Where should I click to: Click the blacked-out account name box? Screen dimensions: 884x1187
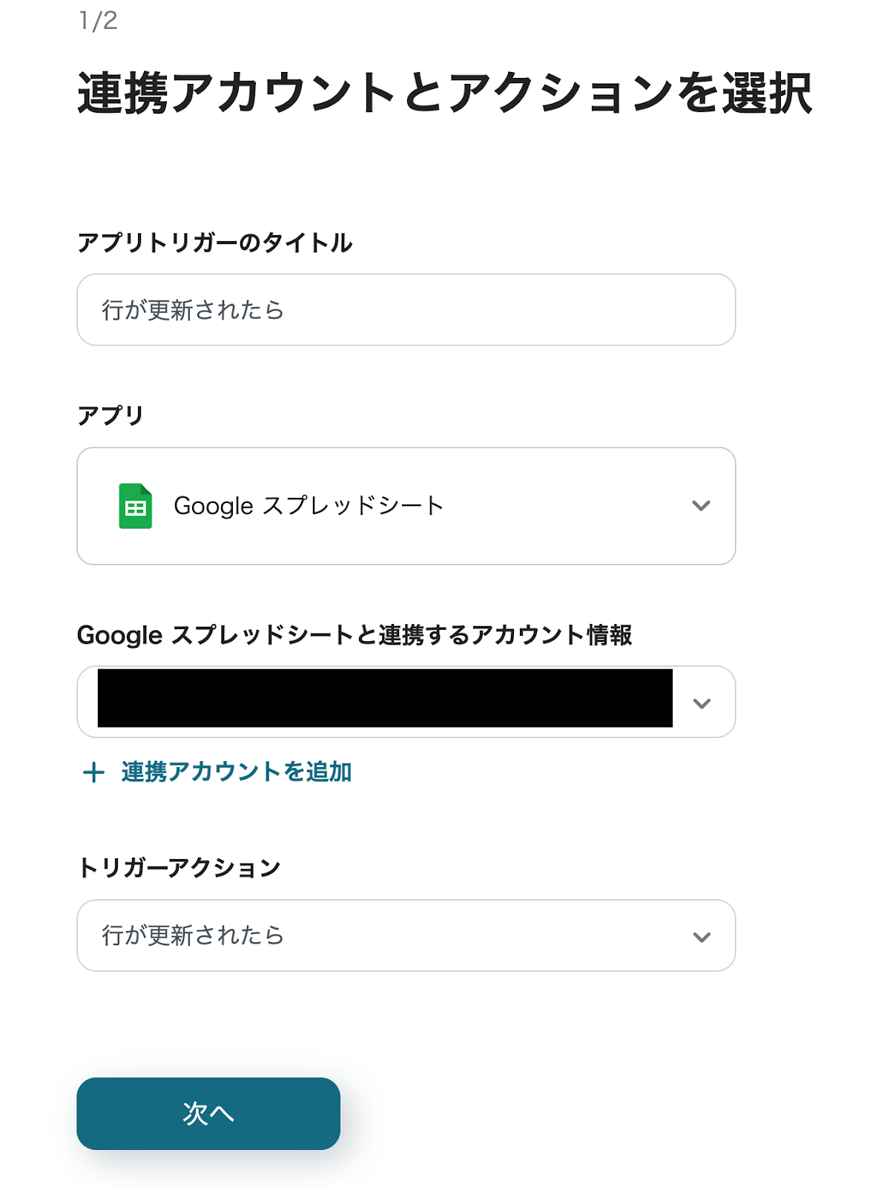pyautogui.click(x=384, y=698)
